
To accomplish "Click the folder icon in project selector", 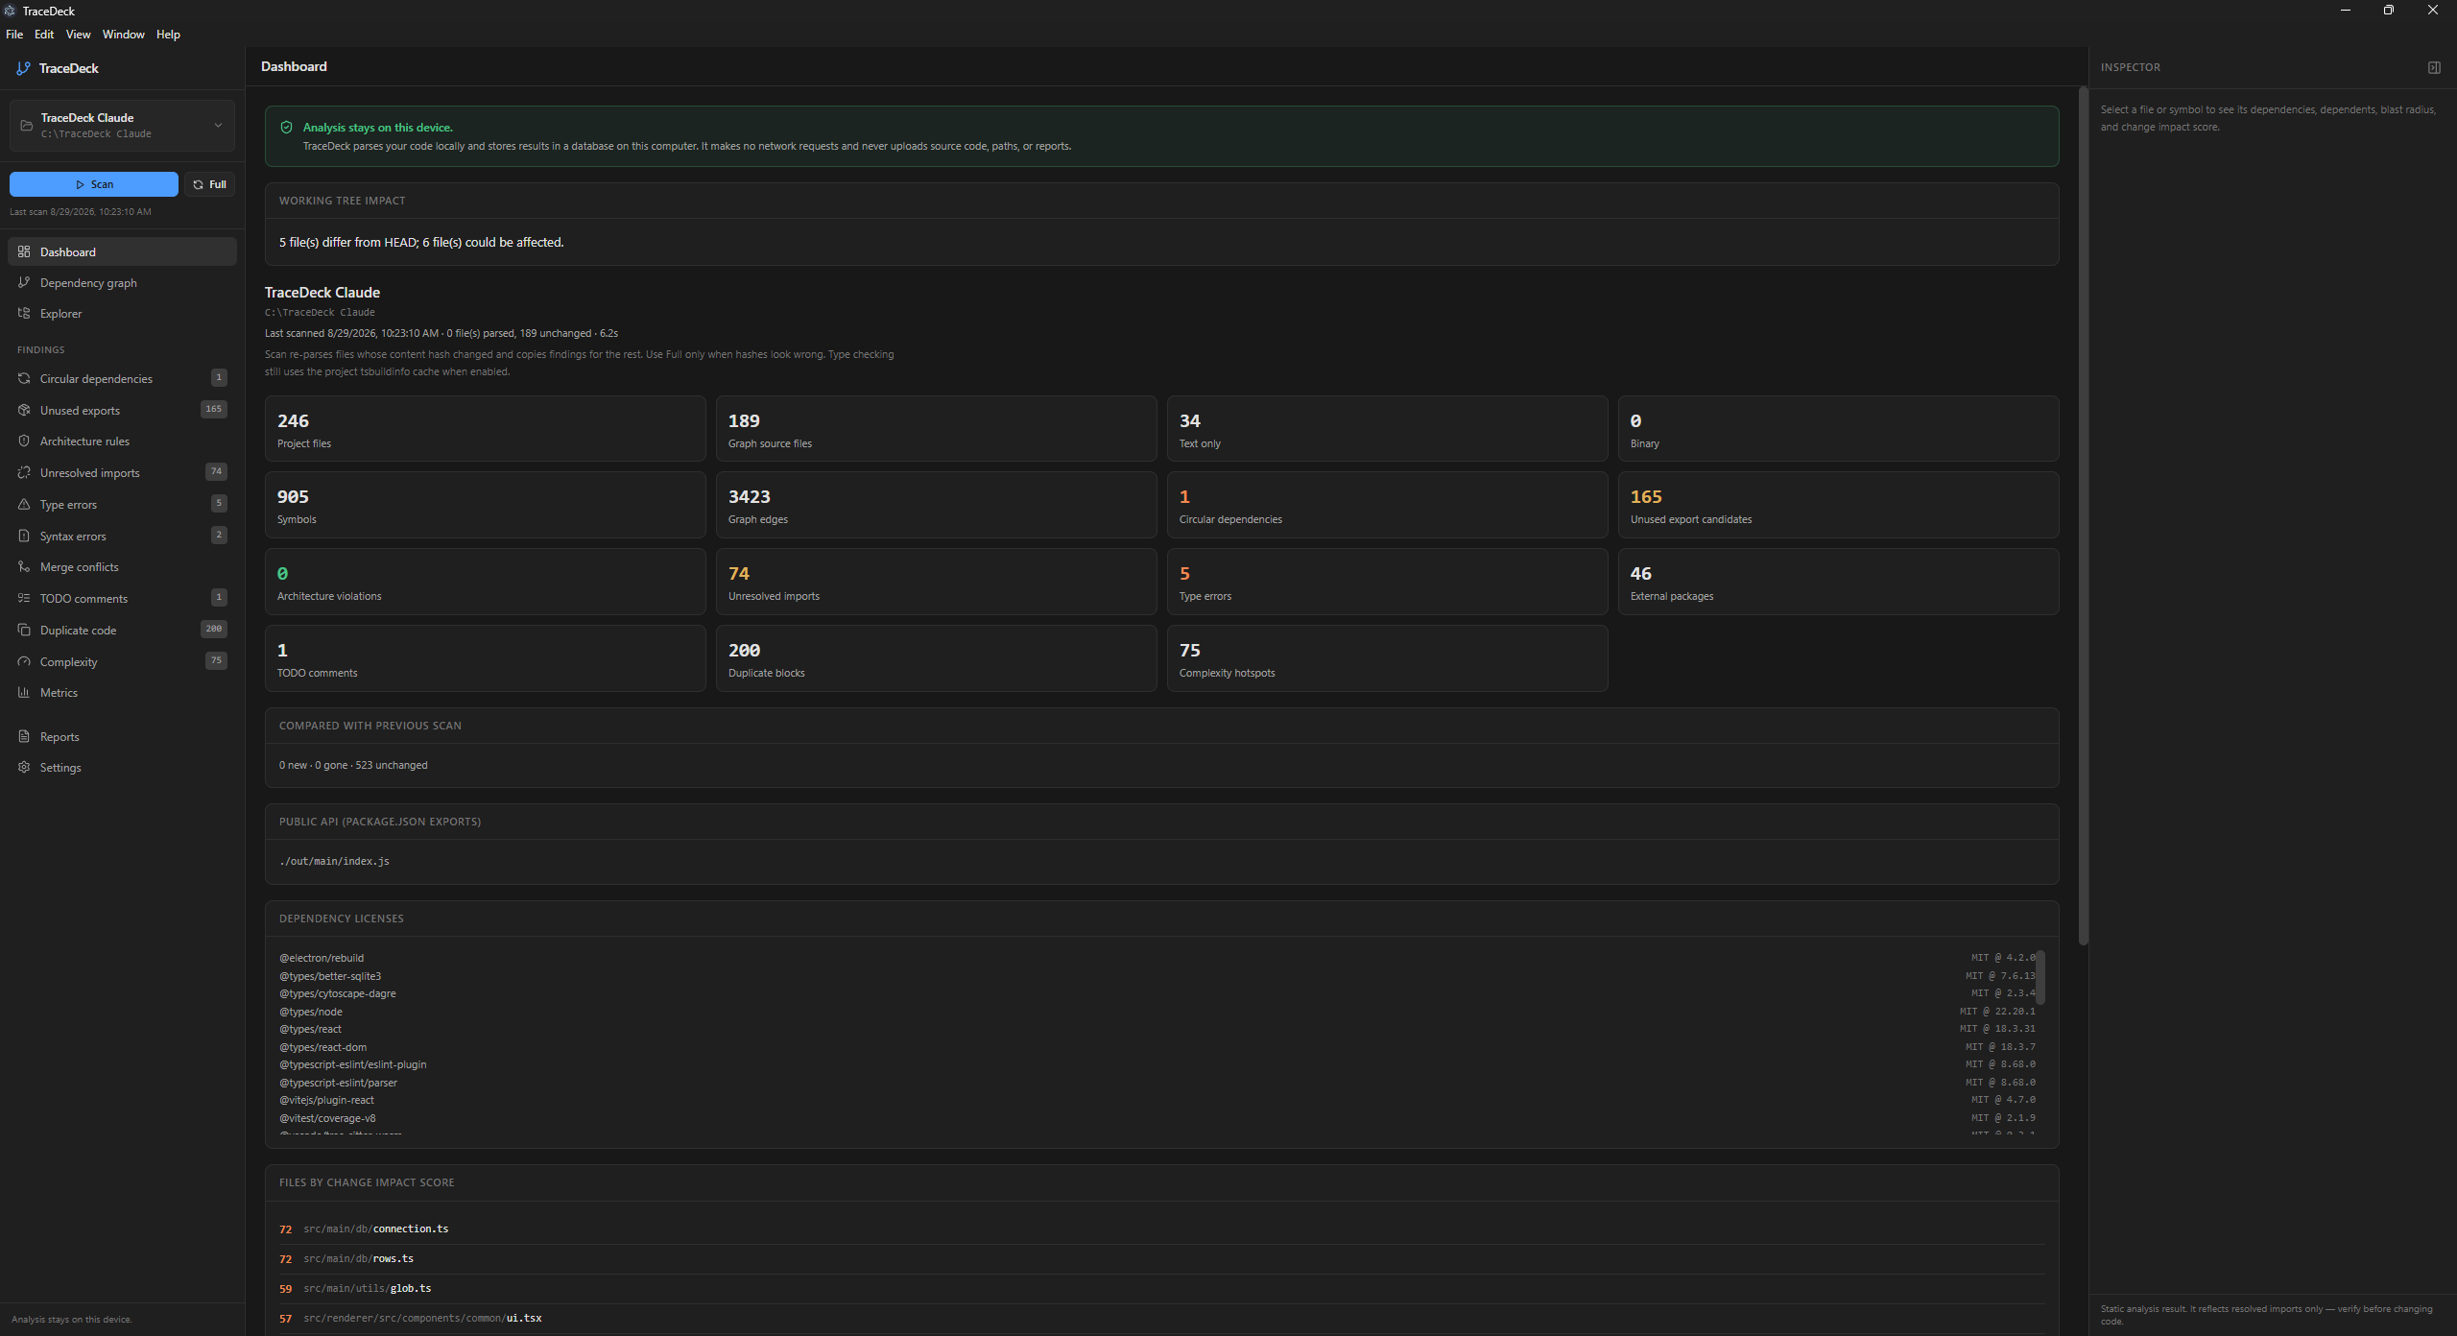I will (26, 126).
